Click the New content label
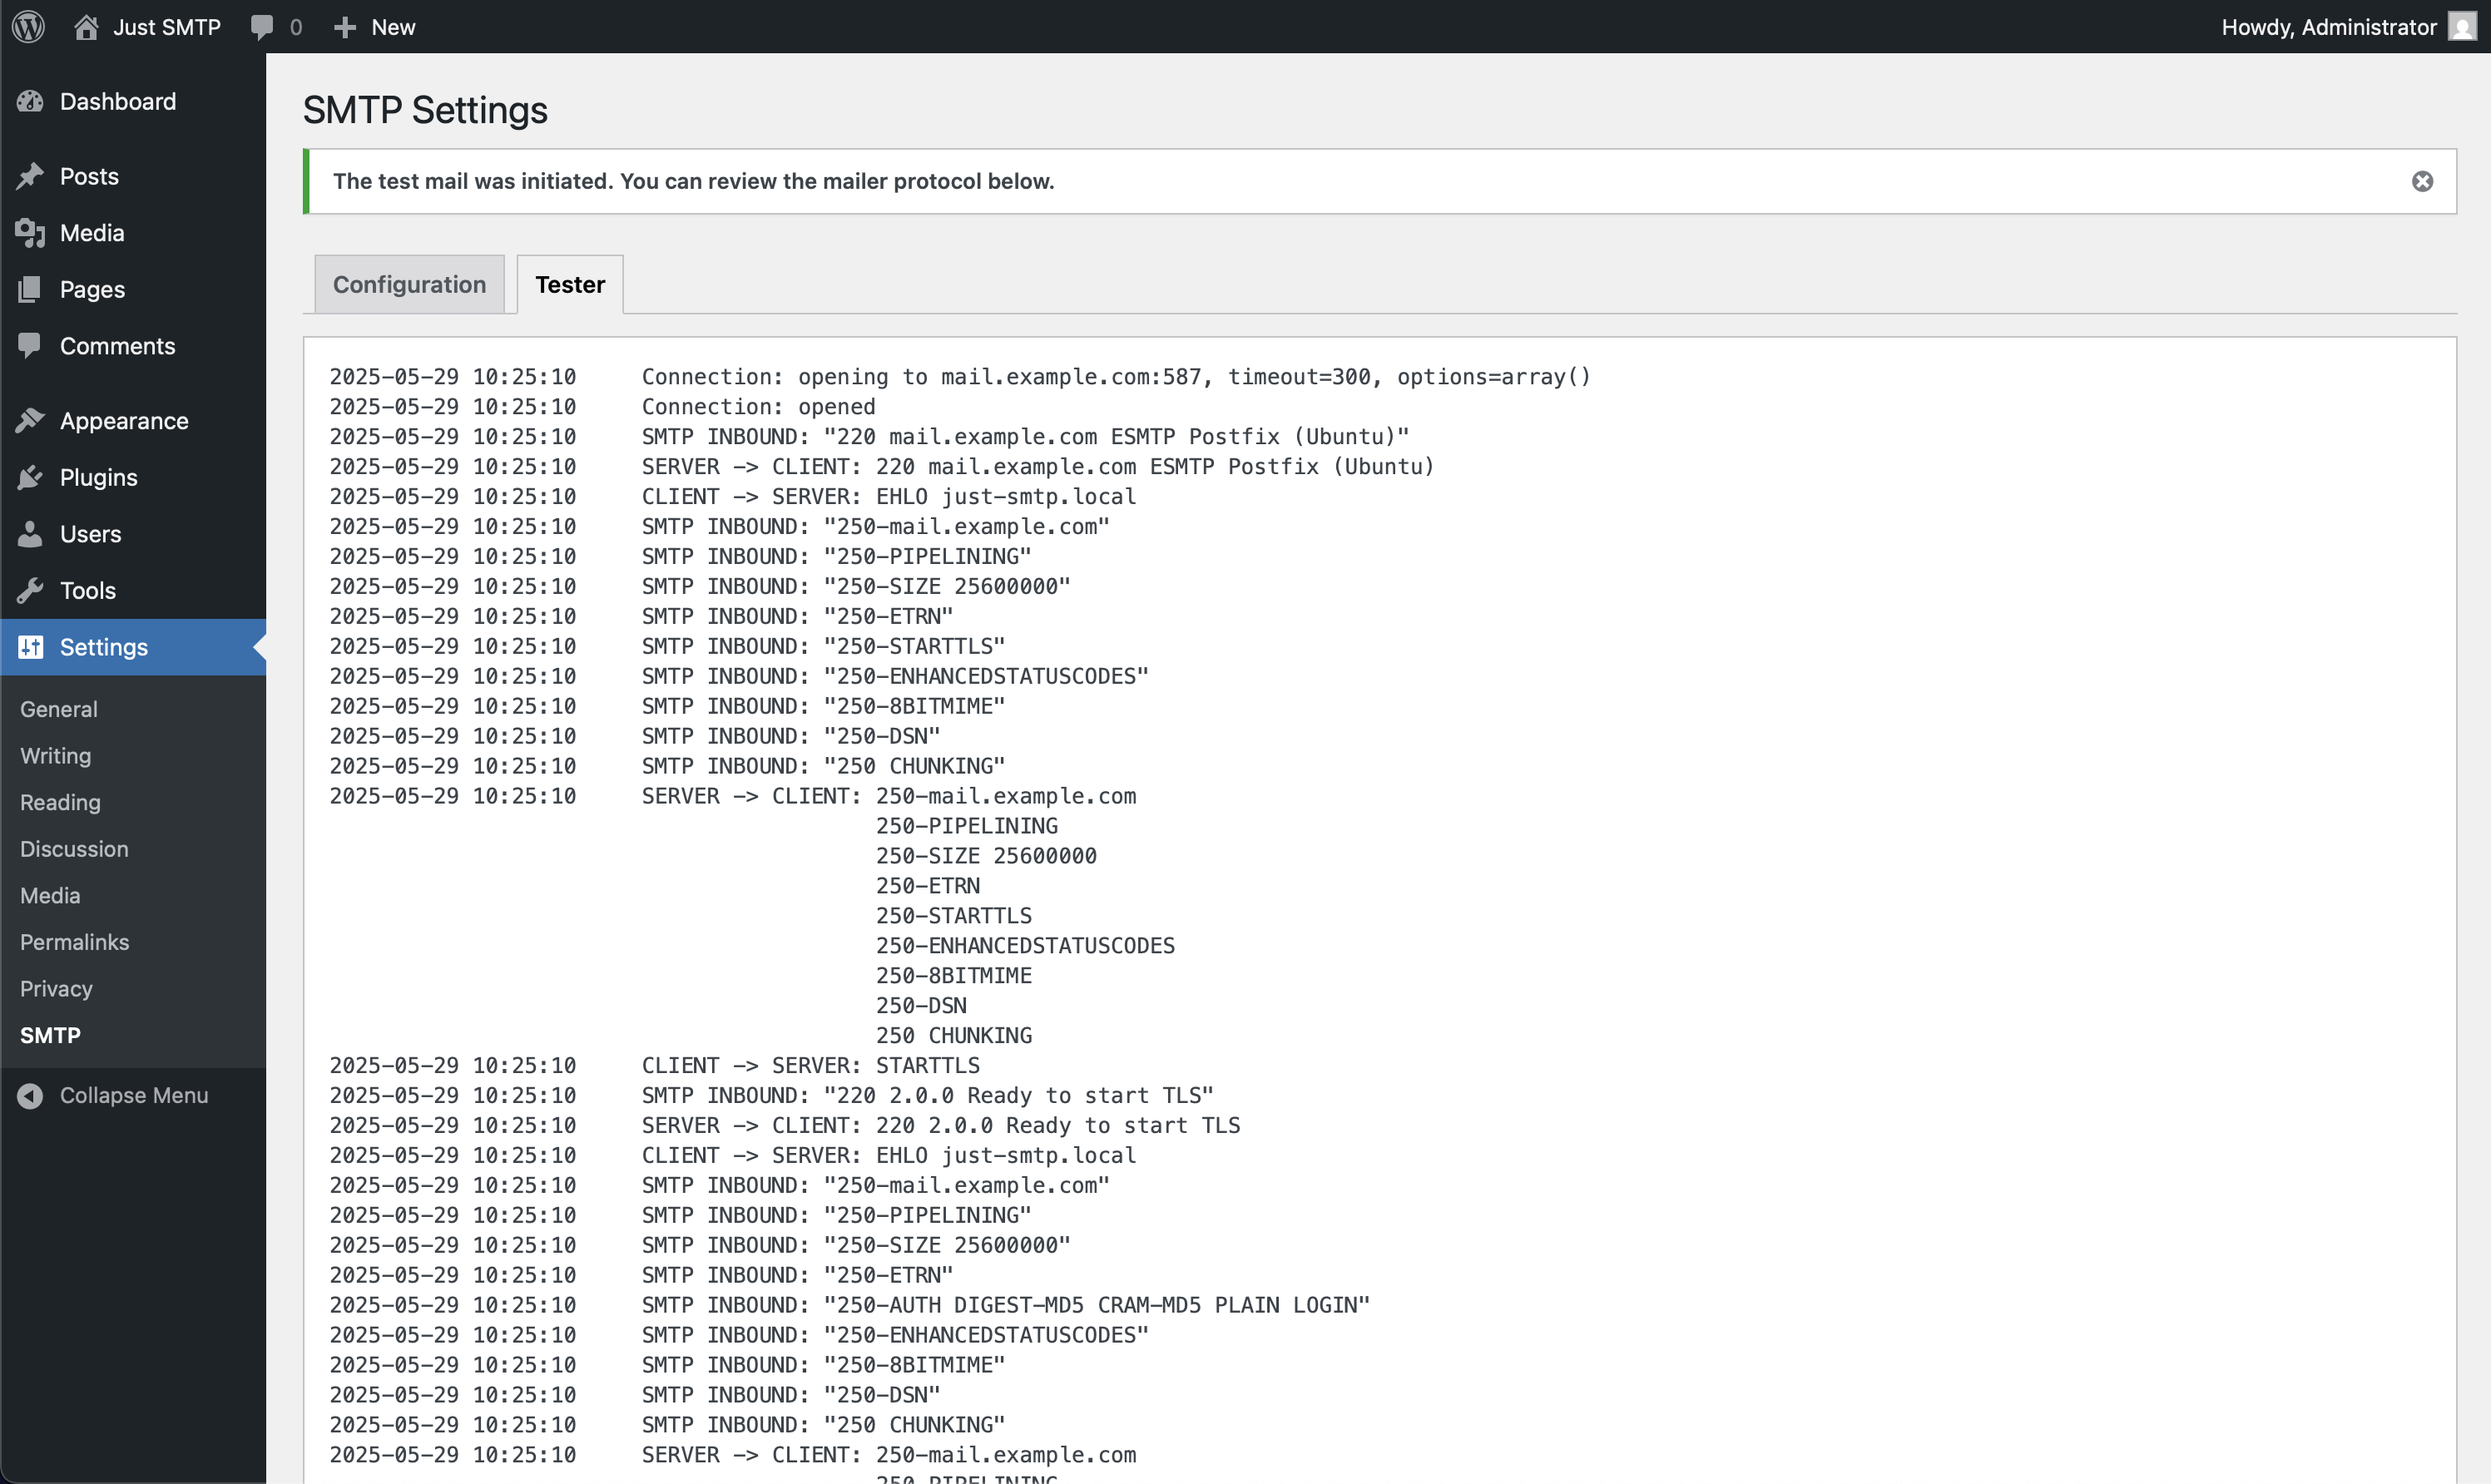This screenshot has width=2491, height=1484. click(x=393, y=27)
